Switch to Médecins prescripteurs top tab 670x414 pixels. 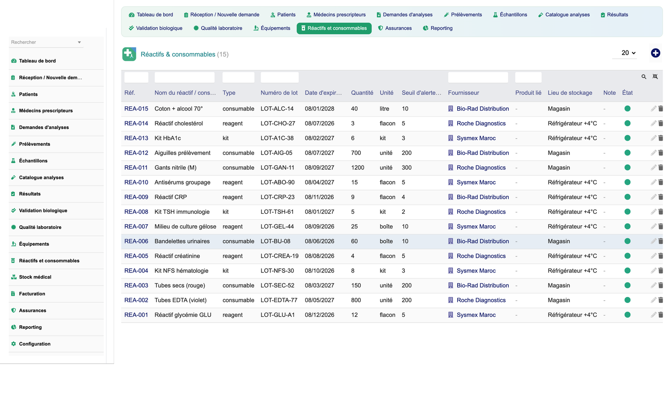(x=336, y=15)
